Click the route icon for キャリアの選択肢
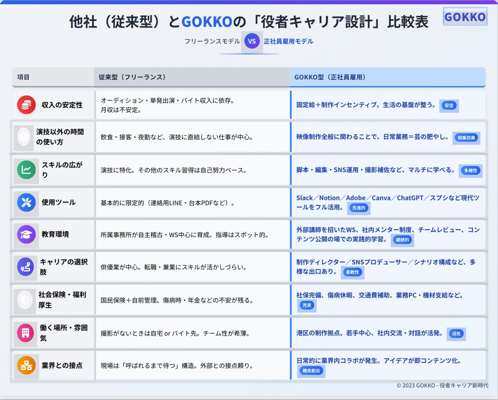 [26, 267]
